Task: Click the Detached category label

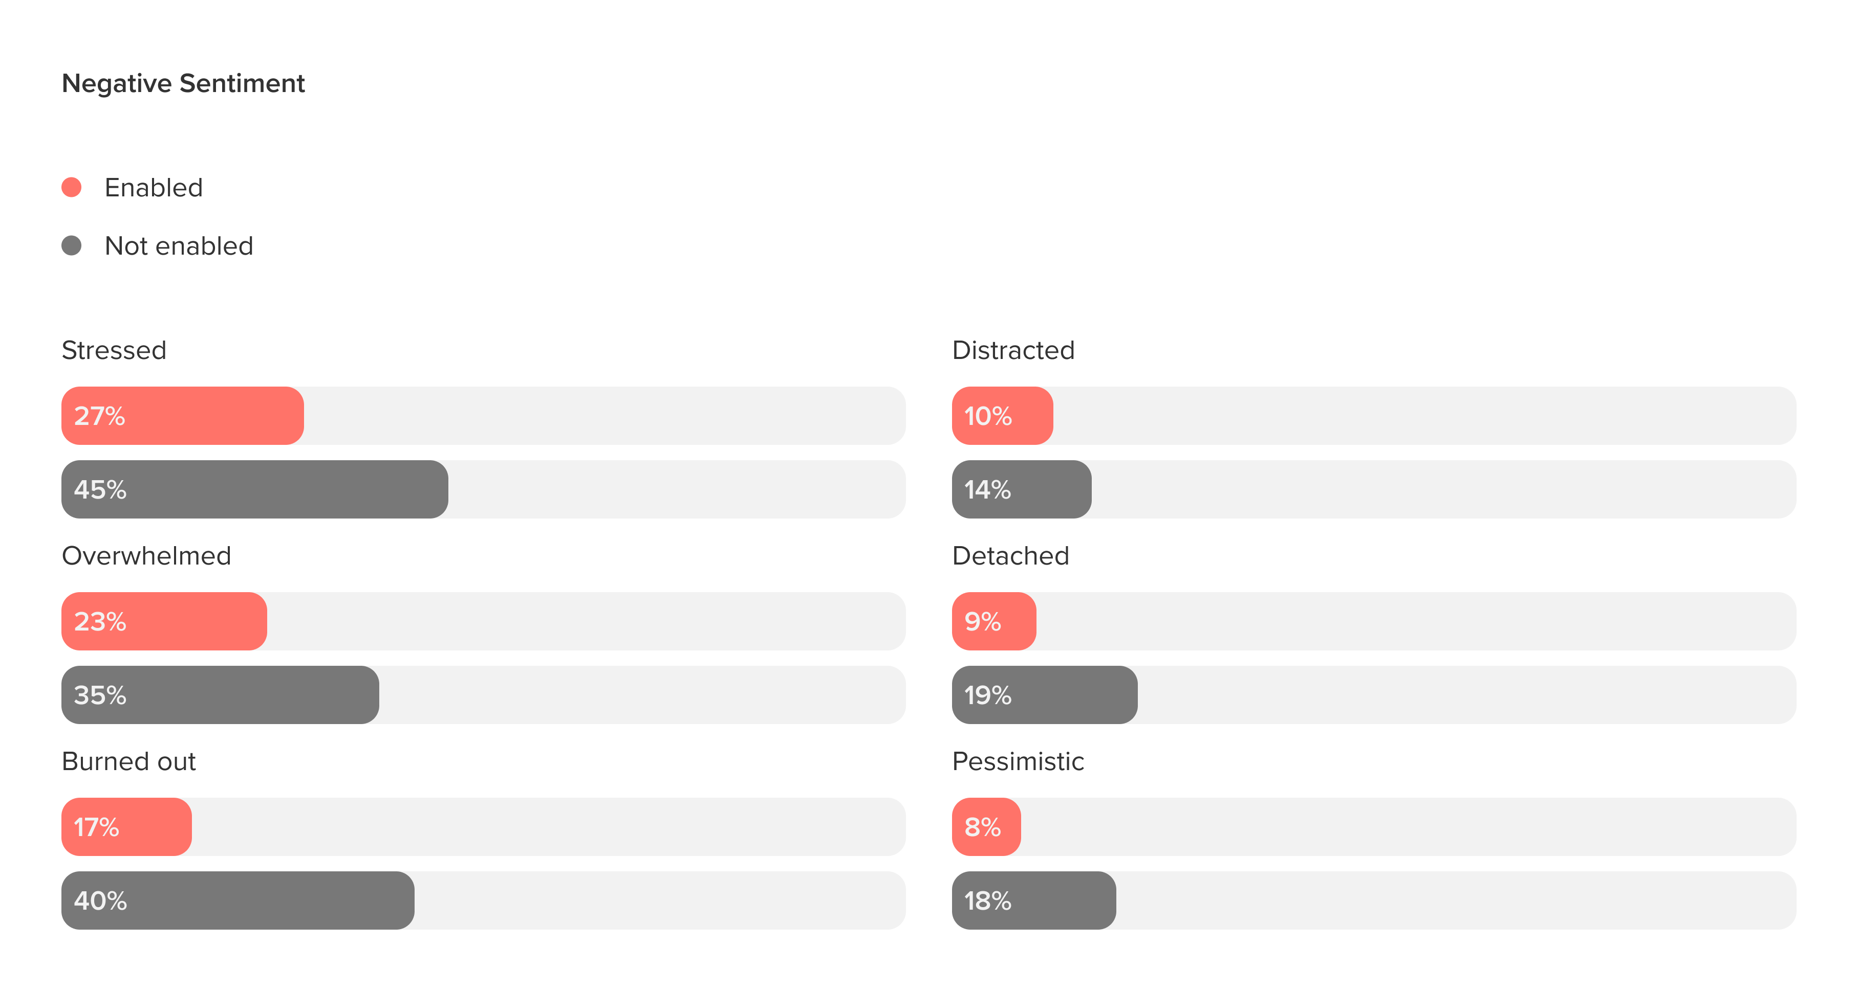Action: click(1010, 556)
